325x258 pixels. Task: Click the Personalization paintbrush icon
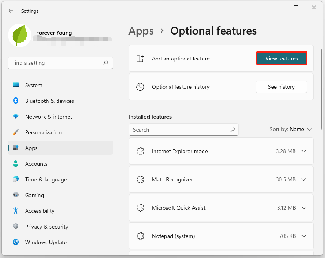coord(16,132)
